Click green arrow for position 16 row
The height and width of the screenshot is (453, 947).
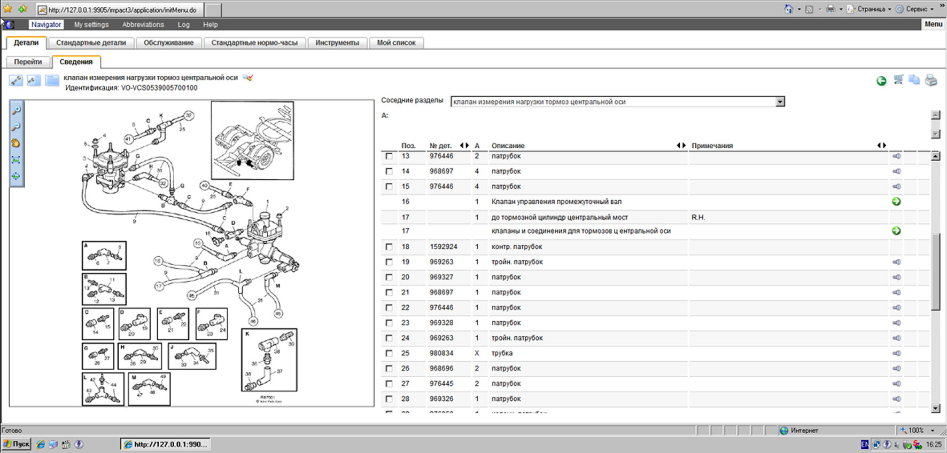point(896,202)
